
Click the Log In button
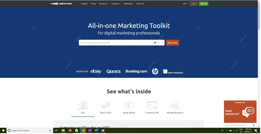(194, 4)
